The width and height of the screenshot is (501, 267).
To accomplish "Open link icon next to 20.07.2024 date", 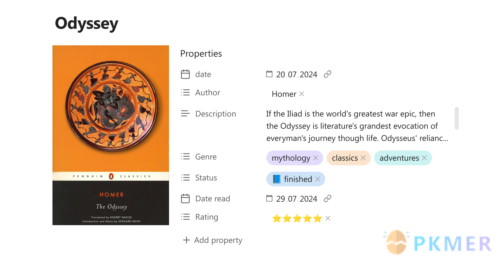I will pos(328,74).
